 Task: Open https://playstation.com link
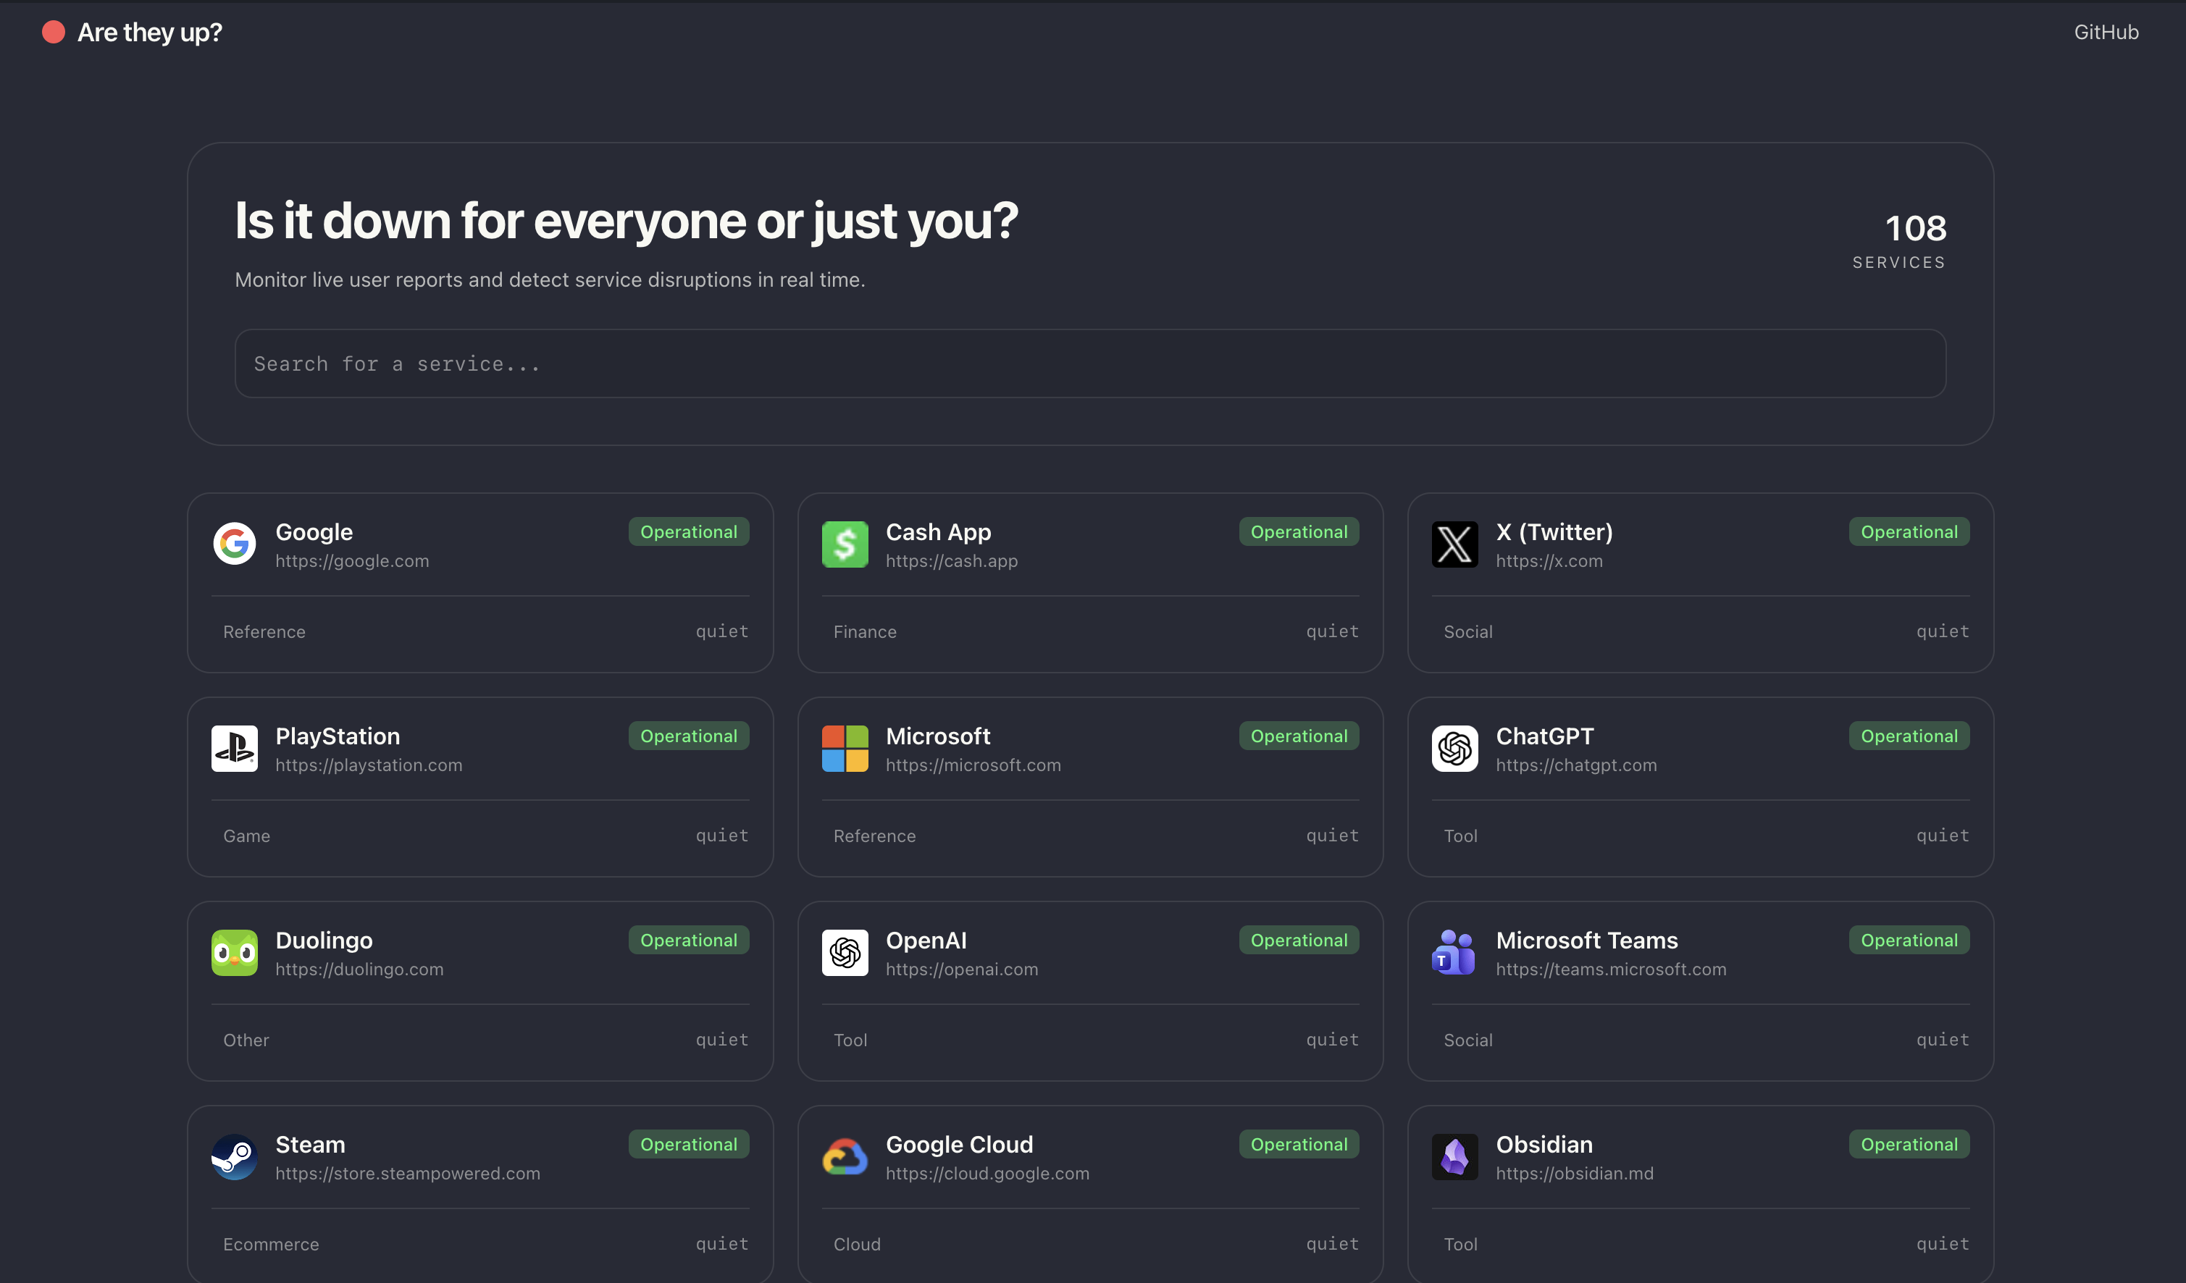click(x=369, y=765)
